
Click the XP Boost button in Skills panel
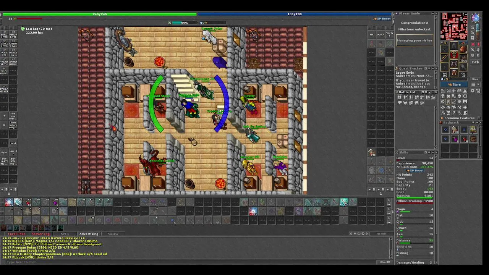pyautogui.click(x=415, y=170)
